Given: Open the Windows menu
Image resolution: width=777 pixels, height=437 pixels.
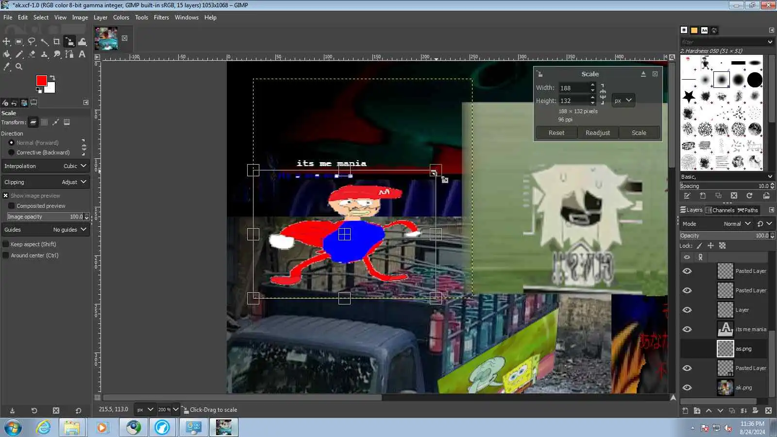Looking at the screenshot, I should click(186, 17).
